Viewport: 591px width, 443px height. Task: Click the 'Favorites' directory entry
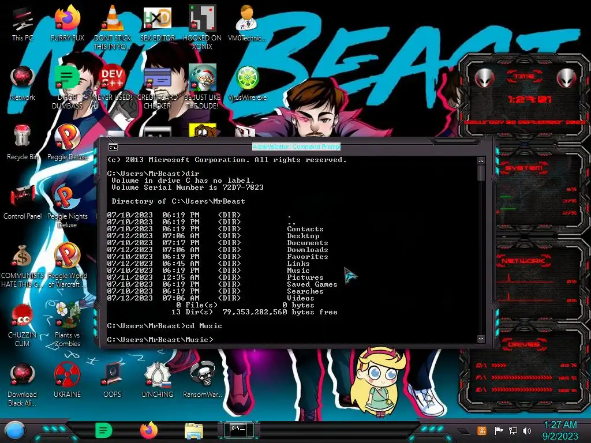click(308, 257)
